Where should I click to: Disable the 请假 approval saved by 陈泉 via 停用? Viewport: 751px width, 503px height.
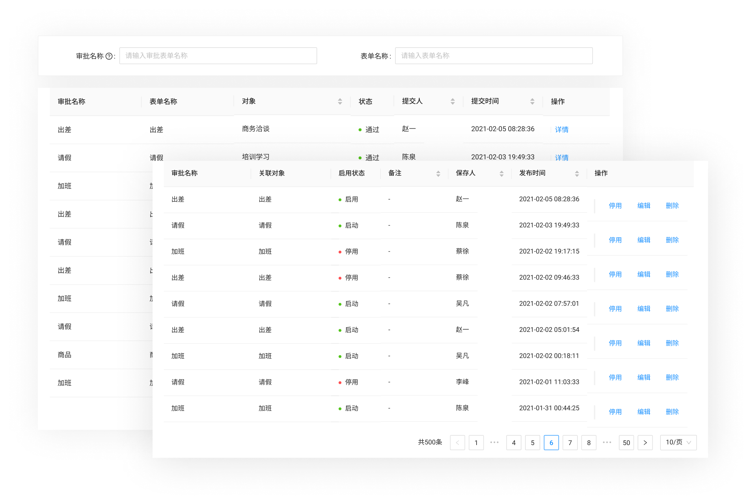615,240
